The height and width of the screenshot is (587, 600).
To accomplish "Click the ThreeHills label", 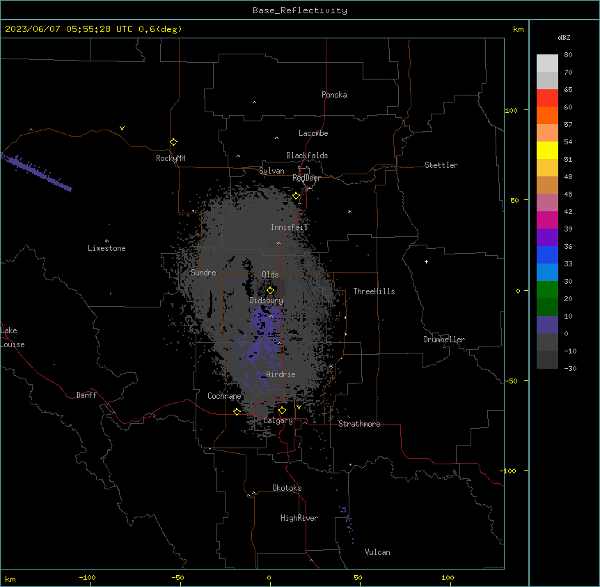I will [374, 291].
